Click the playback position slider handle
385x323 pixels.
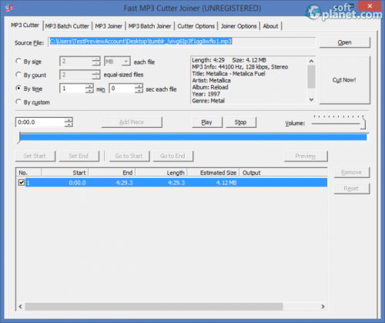[x=18, y=138]
